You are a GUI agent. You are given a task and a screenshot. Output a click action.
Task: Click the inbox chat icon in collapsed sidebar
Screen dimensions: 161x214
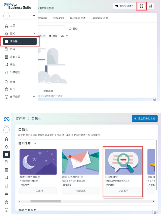point(6,155)
